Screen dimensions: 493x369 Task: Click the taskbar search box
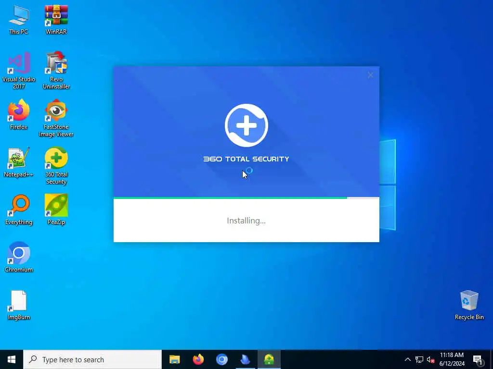tap(92, 359)
